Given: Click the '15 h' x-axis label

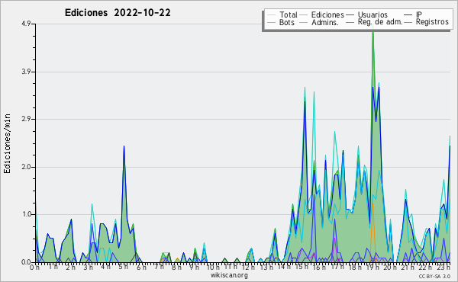Looking at the screenshot, I should (x=302, y=267).
